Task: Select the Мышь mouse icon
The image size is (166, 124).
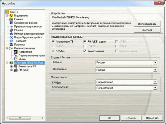Action: click(x=16, y=59)
